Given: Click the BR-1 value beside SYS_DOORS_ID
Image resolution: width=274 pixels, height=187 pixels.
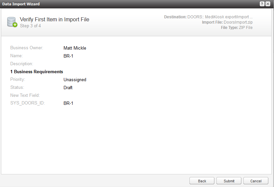Looking at the screenshot, I should pos(68,103).
